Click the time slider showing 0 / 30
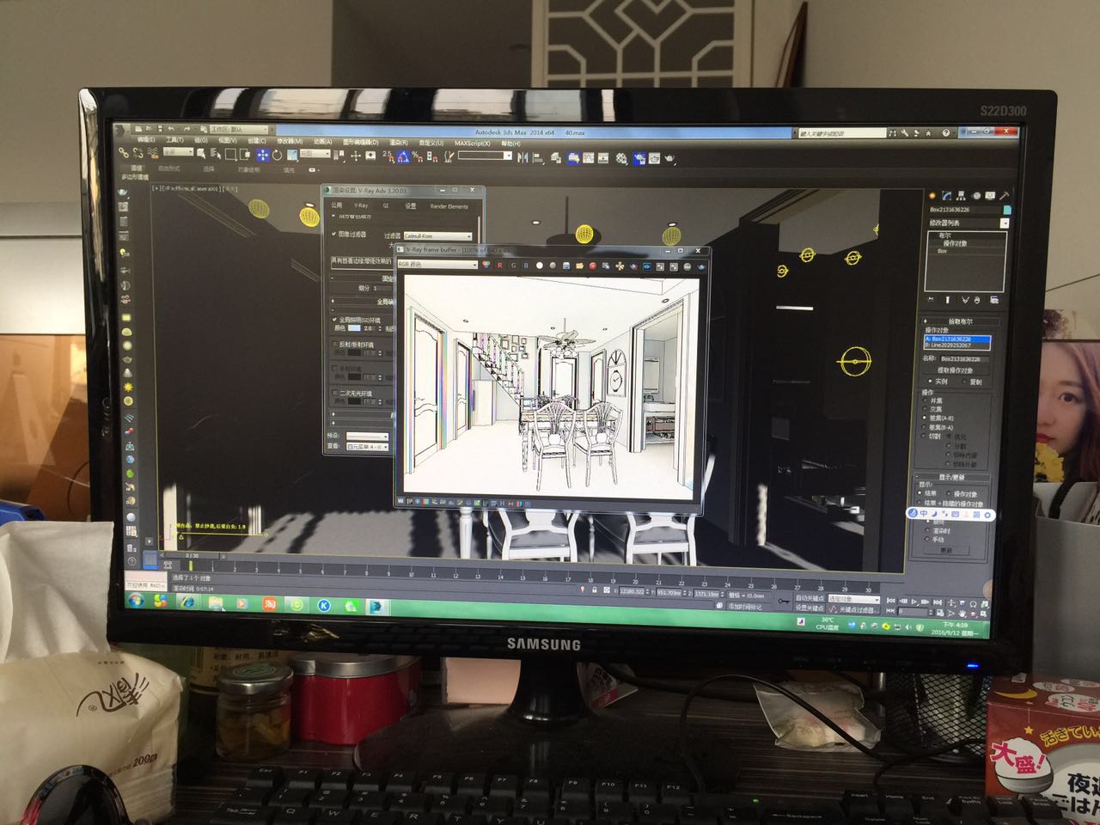Image resolution: width=1100 pixels, height=825 pixels. (192, 555)
